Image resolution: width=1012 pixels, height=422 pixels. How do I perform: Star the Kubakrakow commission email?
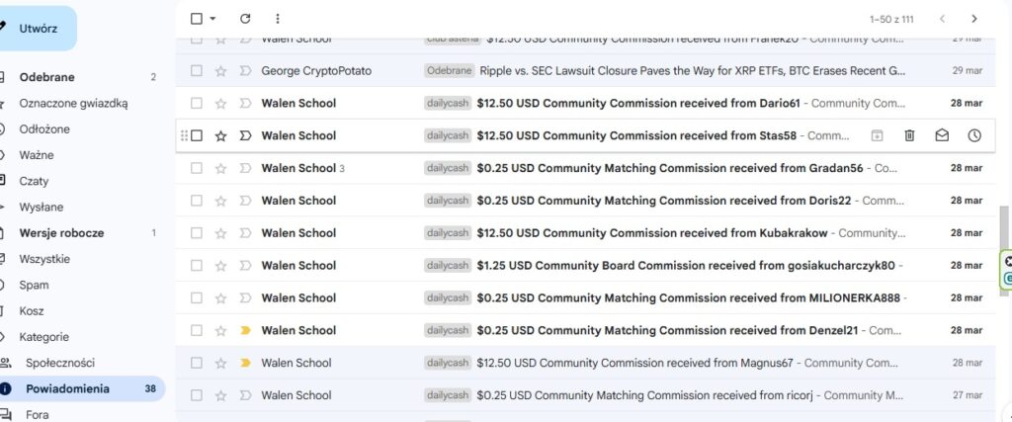click(221, 233)
